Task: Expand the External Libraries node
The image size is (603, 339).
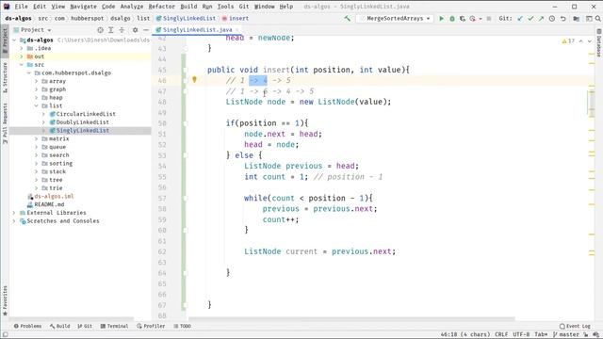Action: (x=14, y=213)
